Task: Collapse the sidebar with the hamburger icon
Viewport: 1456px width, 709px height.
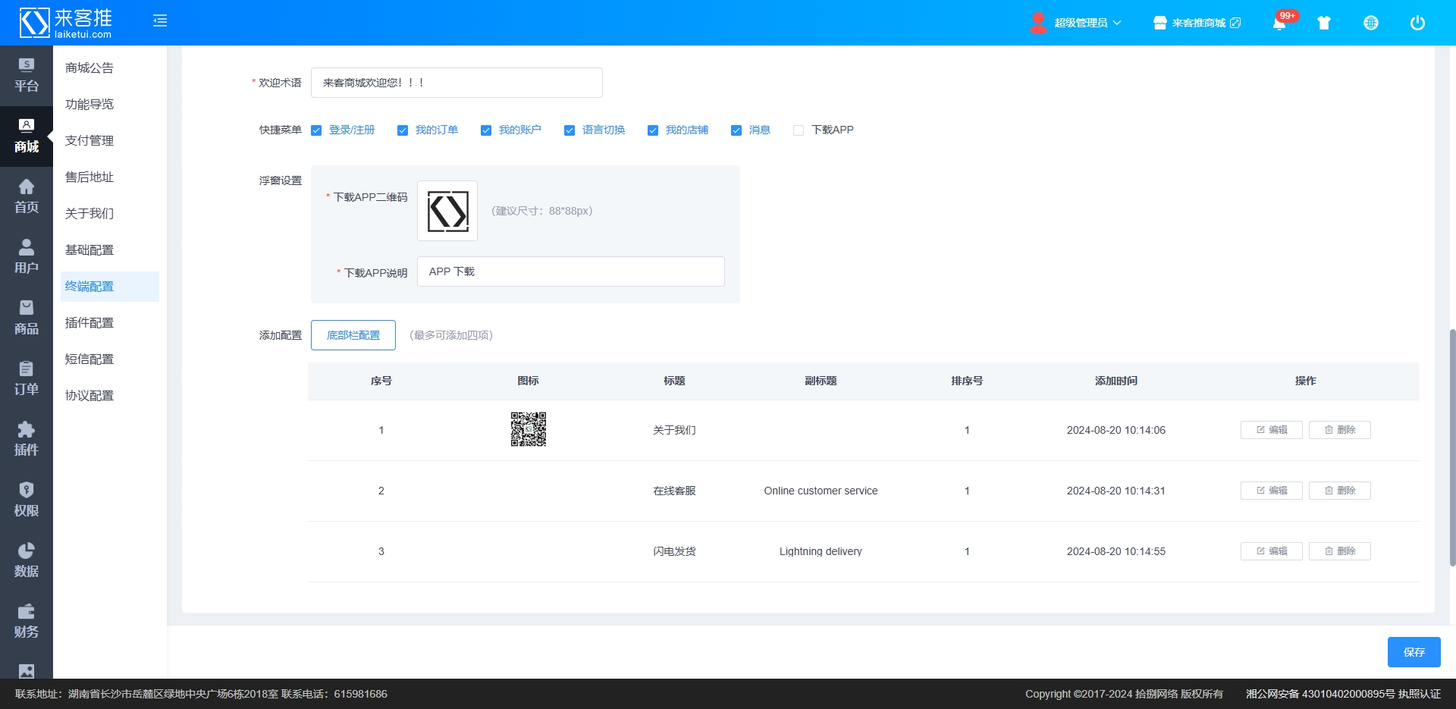Action: click(160, 21)
